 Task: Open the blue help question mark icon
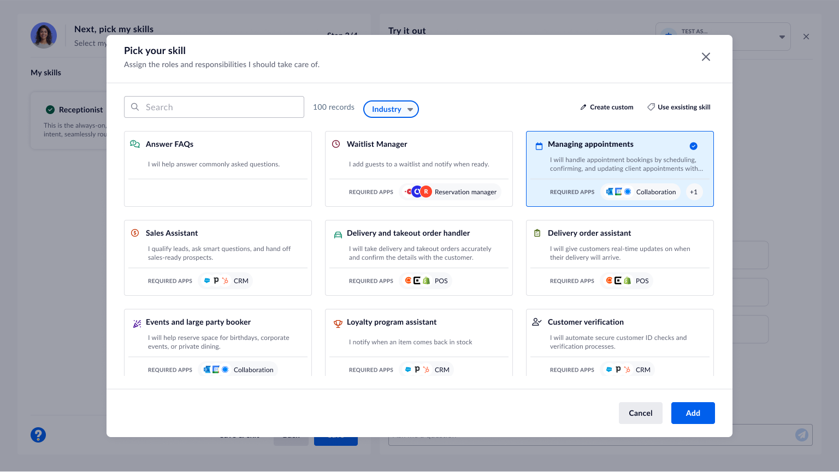pyautogui.click(x=38, y=435)
